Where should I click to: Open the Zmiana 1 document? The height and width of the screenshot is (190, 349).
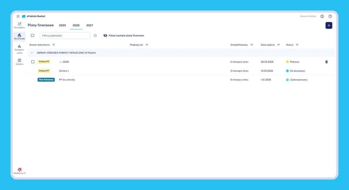[64, 71]
